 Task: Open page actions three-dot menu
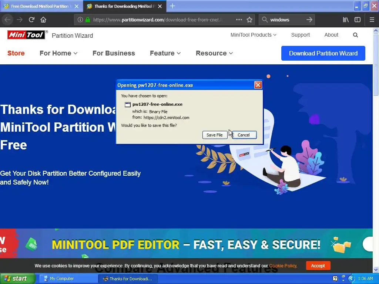(x=239, y=20)
